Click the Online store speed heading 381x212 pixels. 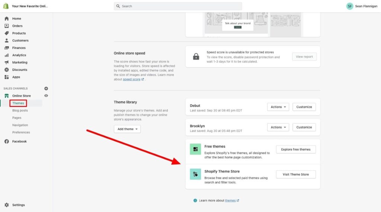[129, 53]
